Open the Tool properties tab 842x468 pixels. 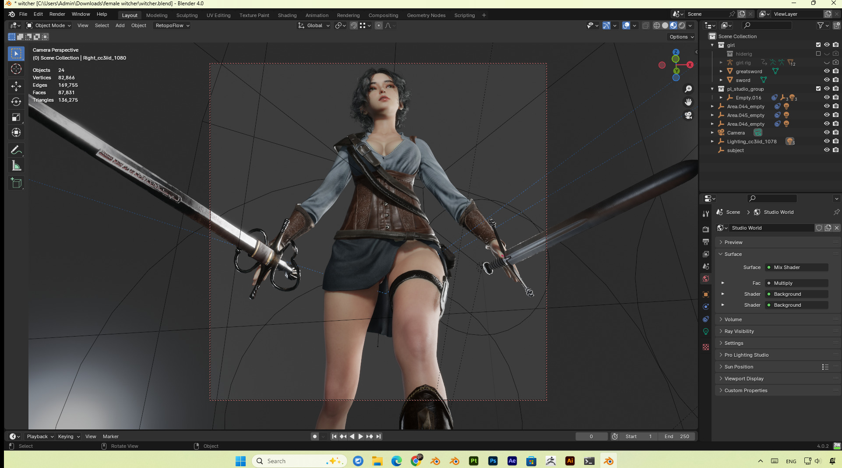(706, 214)
